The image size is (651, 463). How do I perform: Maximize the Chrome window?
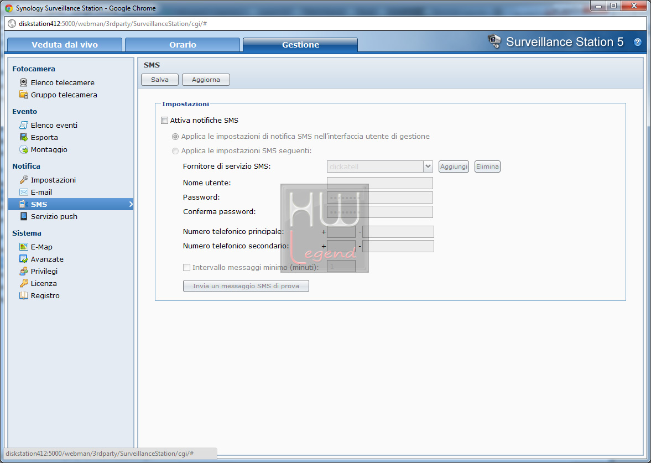pos(613,6)
